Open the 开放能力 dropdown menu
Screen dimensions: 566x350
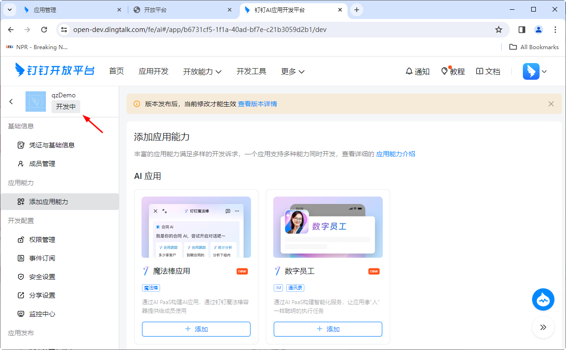pyautogui.click(x=202, y=71)
